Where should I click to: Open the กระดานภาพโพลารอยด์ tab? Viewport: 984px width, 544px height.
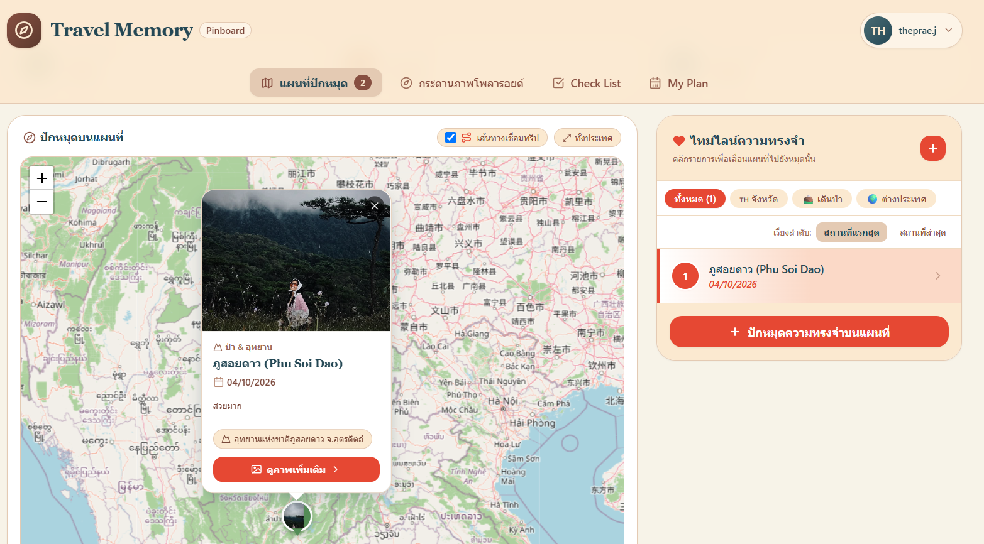tap(462, 83)
